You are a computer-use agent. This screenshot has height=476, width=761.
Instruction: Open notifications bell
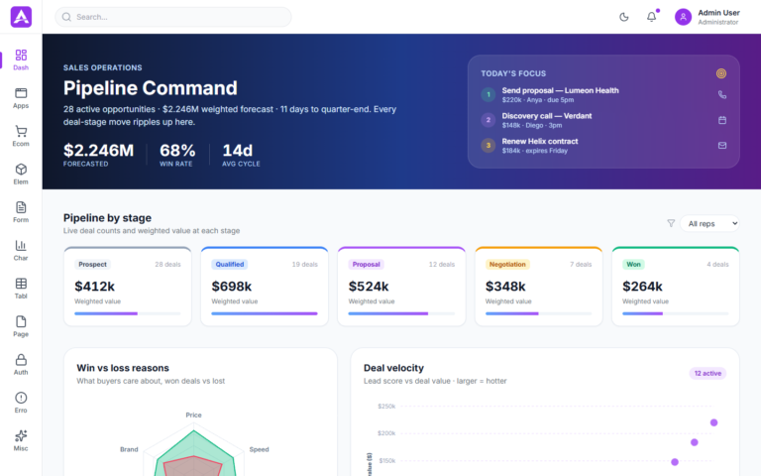coord(652,17)
